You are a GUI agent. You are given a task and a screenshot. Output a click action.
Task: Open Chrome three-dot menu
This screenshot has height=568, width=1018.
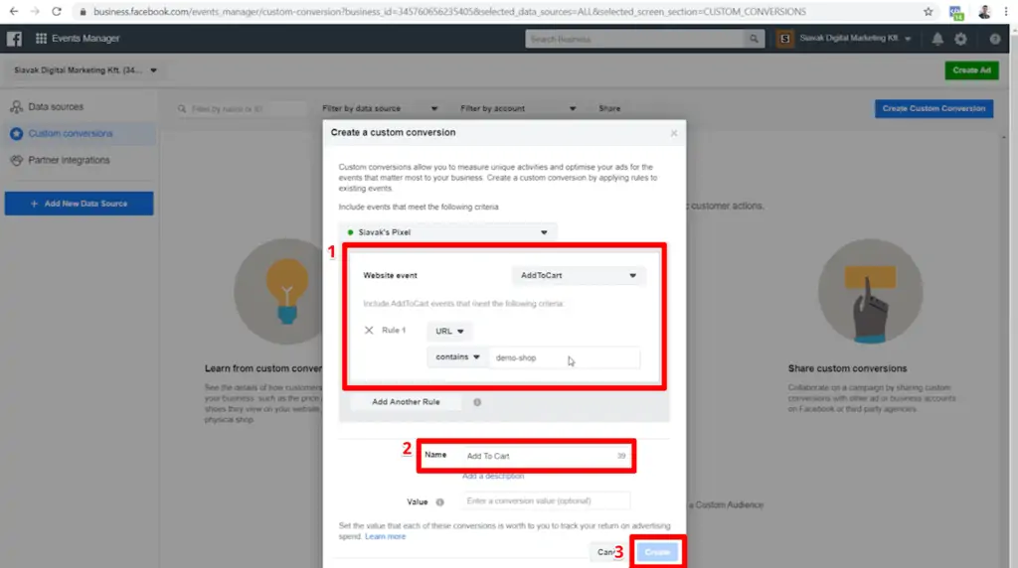(1006, 12)
